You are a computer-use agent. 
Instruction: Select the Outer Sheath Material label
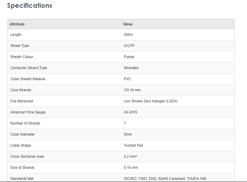pyautogui.click(x=28, y=79)
